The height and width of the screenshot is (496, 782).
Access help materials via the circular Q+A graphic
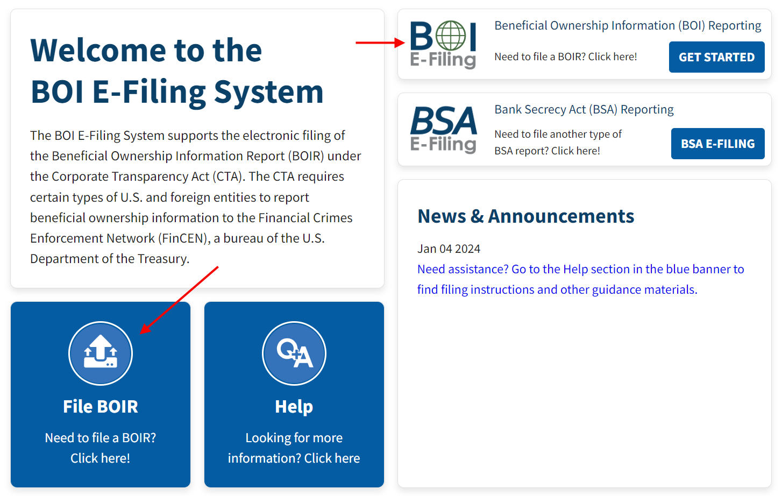point(294,353)
